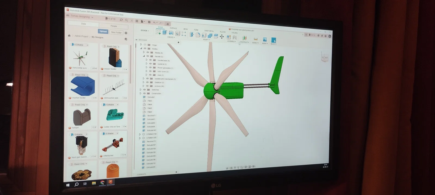Open the DESIGN workspace dropdown

[x=145, y=31]
